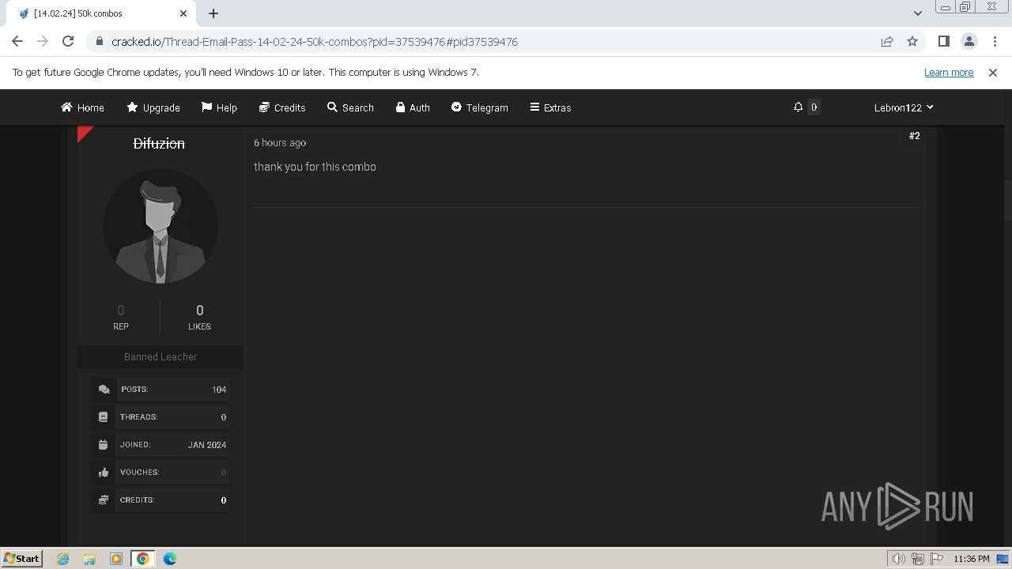Open the Windows Start button
This screenshot has width=1012, height=569.
coord(21,559)
